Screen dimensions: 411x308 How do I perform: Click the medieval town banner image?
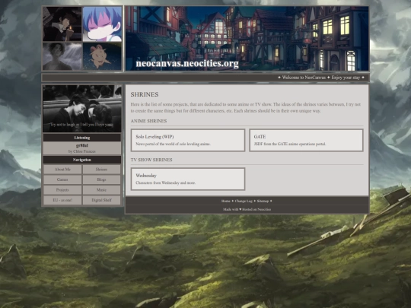point(247,39)
